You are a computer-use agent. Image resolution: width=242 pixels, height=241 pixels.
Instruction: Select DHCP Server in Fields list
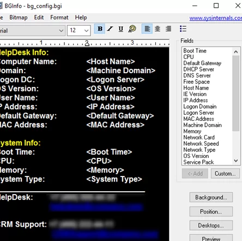pyautogui.click(x=198, y=69)
